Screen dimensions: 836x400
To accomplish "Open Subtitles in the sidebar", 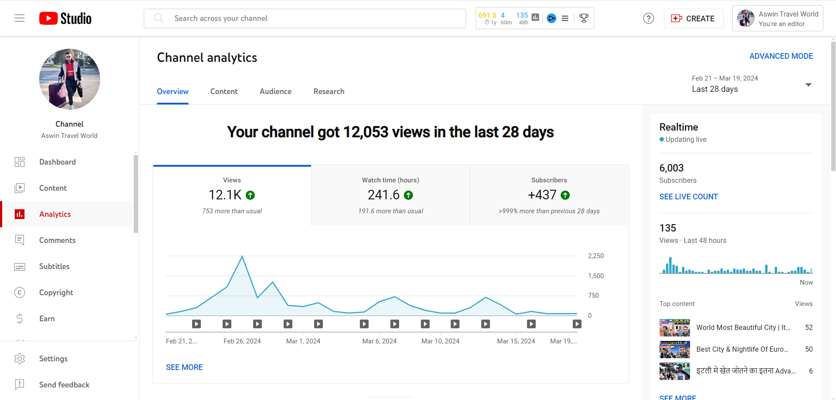I will point(54,266).
